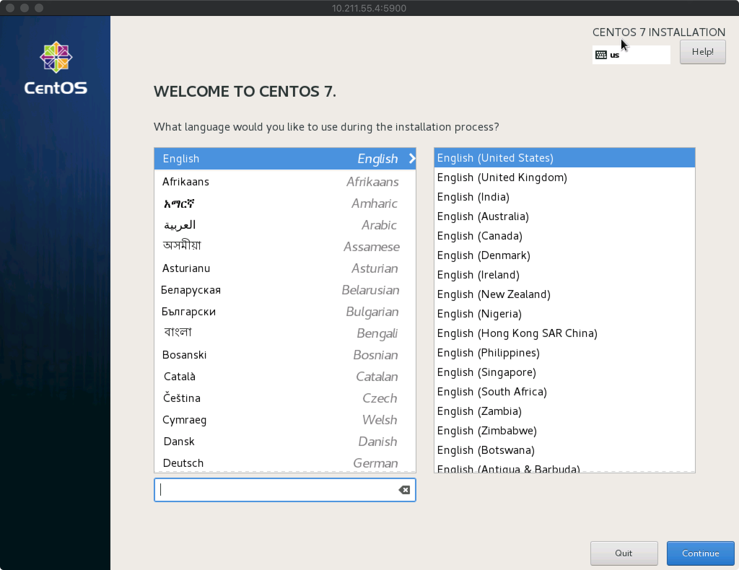Open the Help! button
The height and width of the screenshot is (570, 739).
(702, 52)
